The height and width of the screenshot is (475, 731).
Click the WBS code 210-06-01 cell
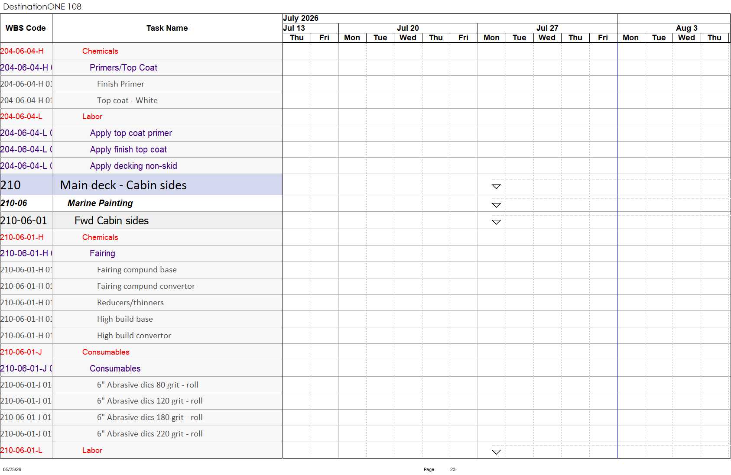(x=26, y=220)
